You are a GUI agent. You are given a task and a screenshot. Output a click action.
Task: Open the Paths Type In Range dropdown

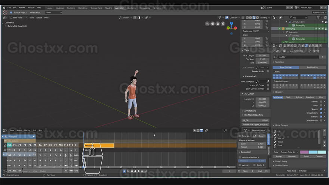click(x=311, y=171)
